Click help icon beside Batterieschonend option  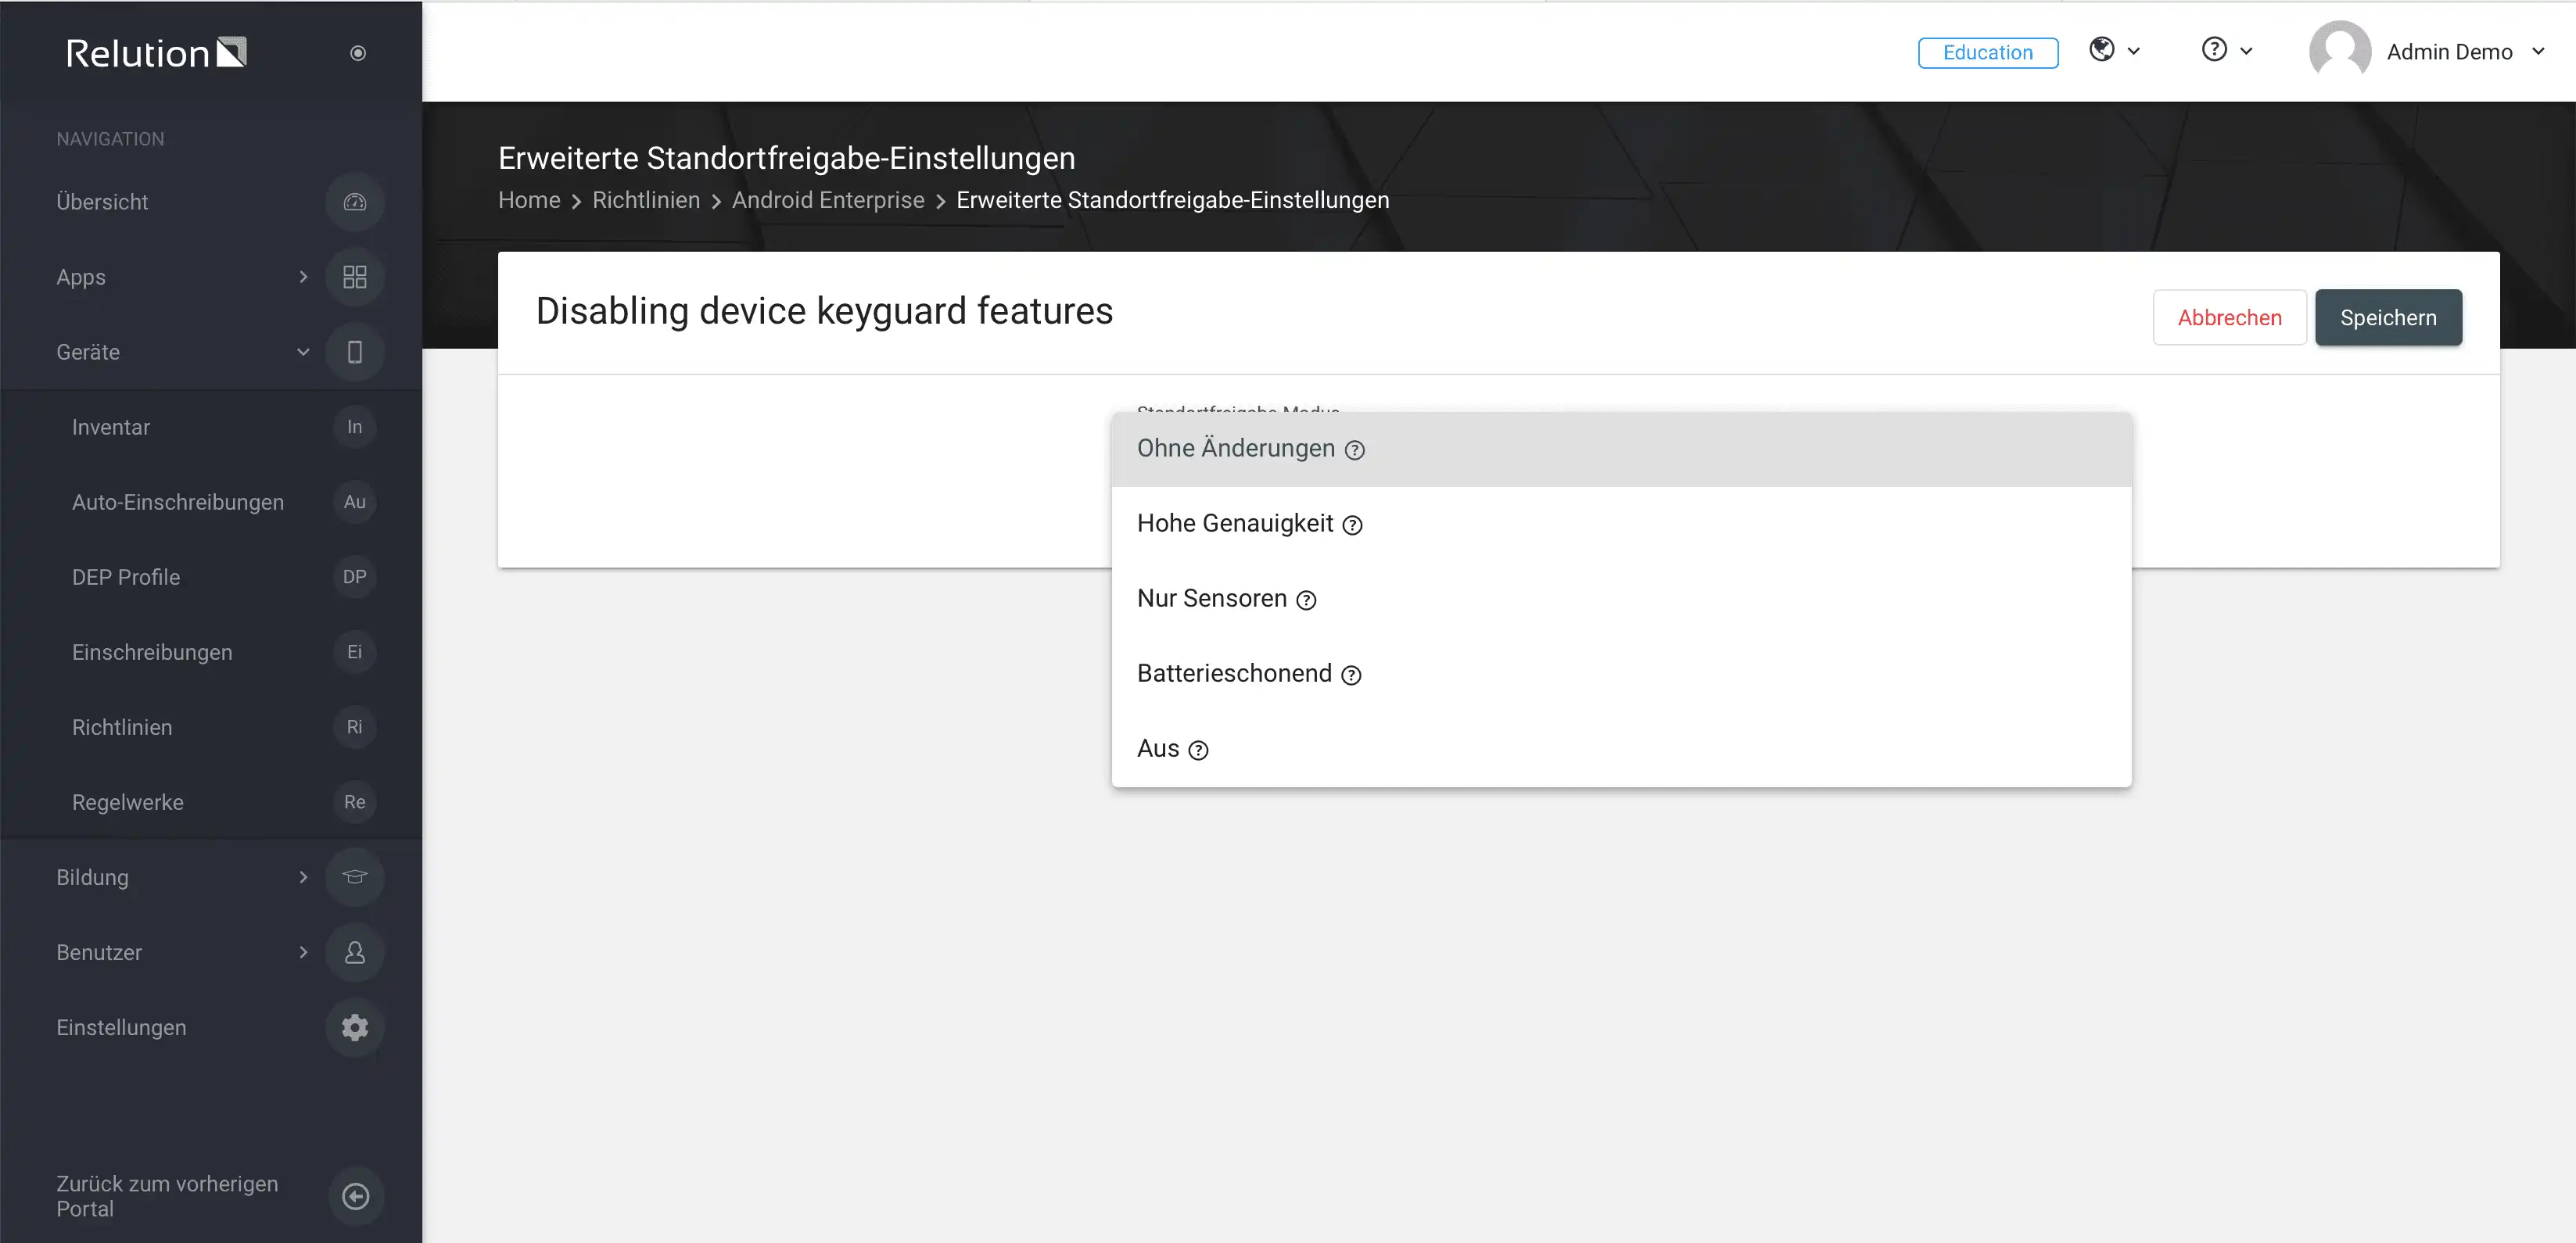[1351, 675]
